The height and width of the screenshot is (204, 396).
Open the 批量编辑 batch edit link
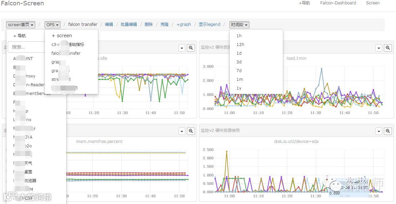[129, 24]
